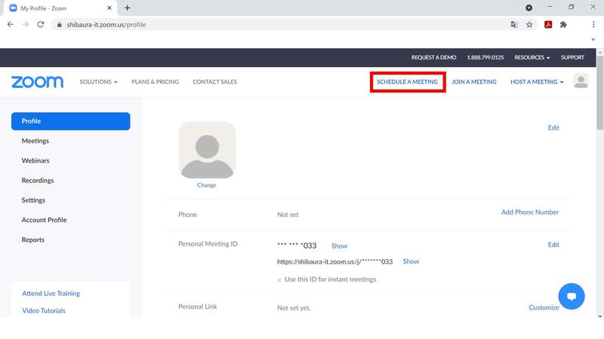Click the translate page icon in the address bar
The width and height of the screenshot is (604, 339).
tap(514, 25)
